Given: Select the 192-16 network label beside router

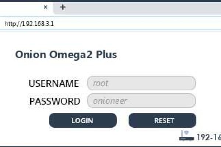Looking at the screenshot, I should click(x=209, y=137).
